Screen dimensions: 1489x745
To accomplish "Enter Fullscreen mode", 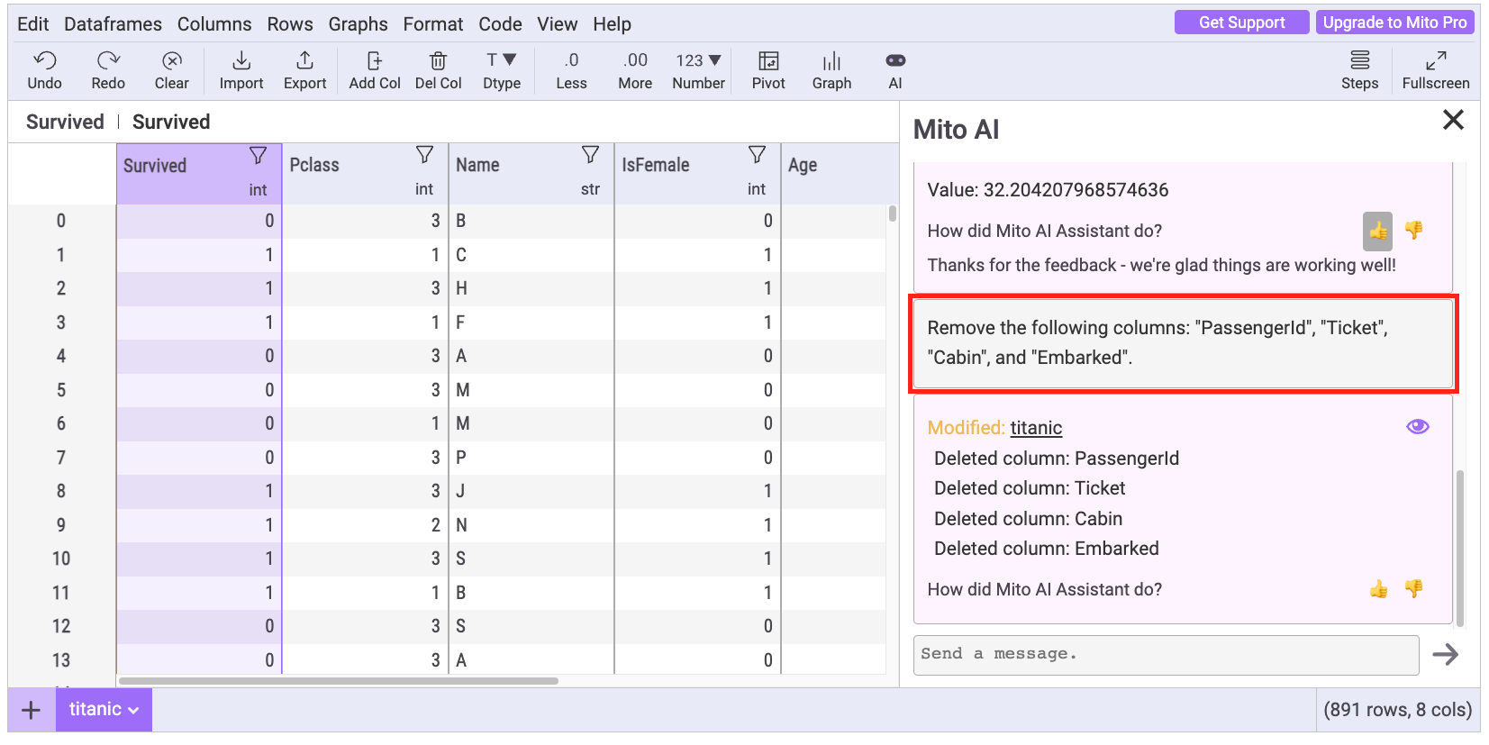I will click(1435, 61).
